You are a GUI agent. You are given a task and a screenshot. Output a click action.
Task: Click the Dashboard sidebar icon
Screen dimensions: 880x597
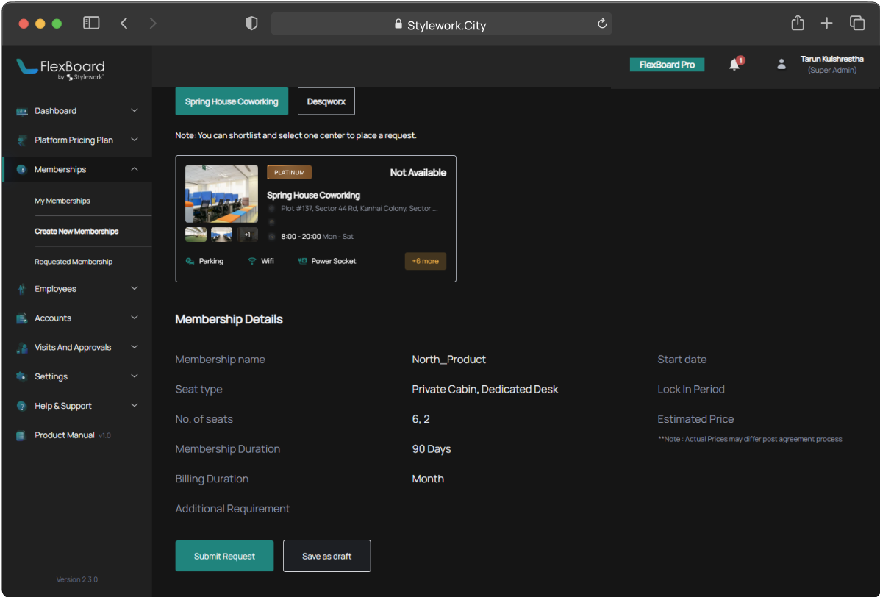tap(22, 111)
